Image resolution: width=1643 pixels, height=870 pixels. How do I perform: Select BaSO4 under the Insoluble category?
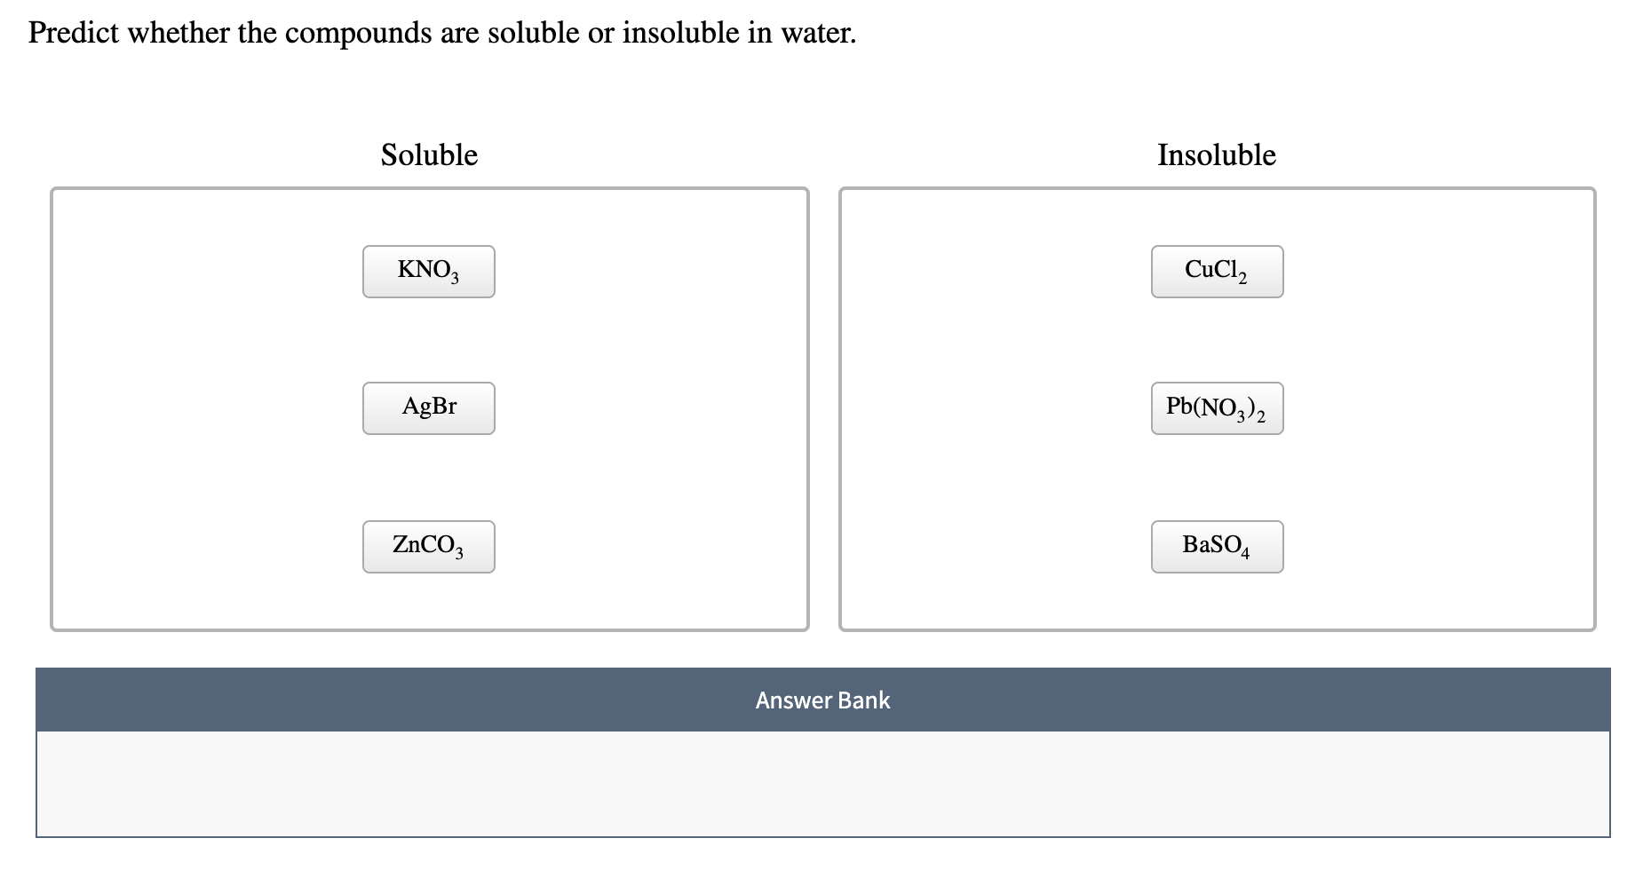(1217, 547)
